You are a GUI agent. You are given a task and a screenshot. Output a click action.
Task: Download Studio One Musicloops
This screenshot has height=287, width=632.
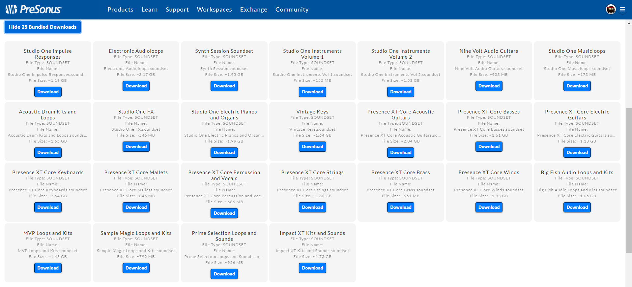pos(577,86)
